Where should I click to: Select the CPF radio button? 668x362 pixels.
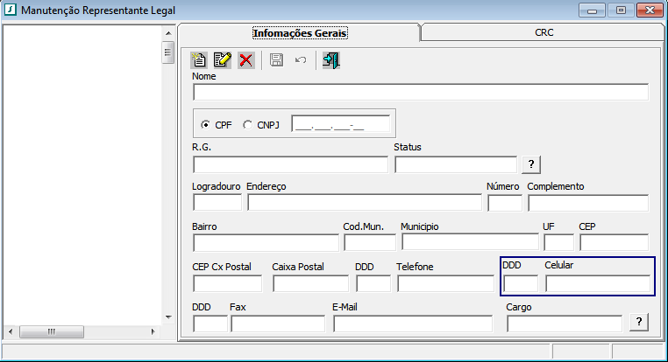point(206,124)
